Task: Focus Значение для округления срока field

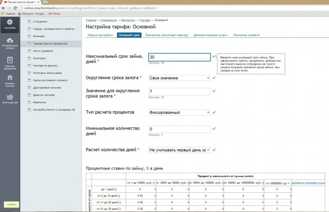Action: click(x=179, y=91)
